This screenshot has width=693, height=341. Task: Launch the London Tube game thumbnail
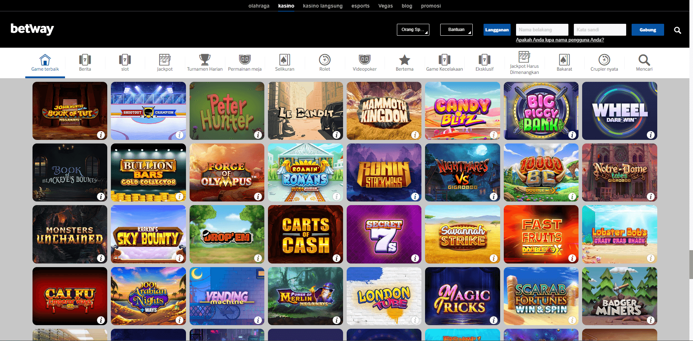click(x=384, y=296)
